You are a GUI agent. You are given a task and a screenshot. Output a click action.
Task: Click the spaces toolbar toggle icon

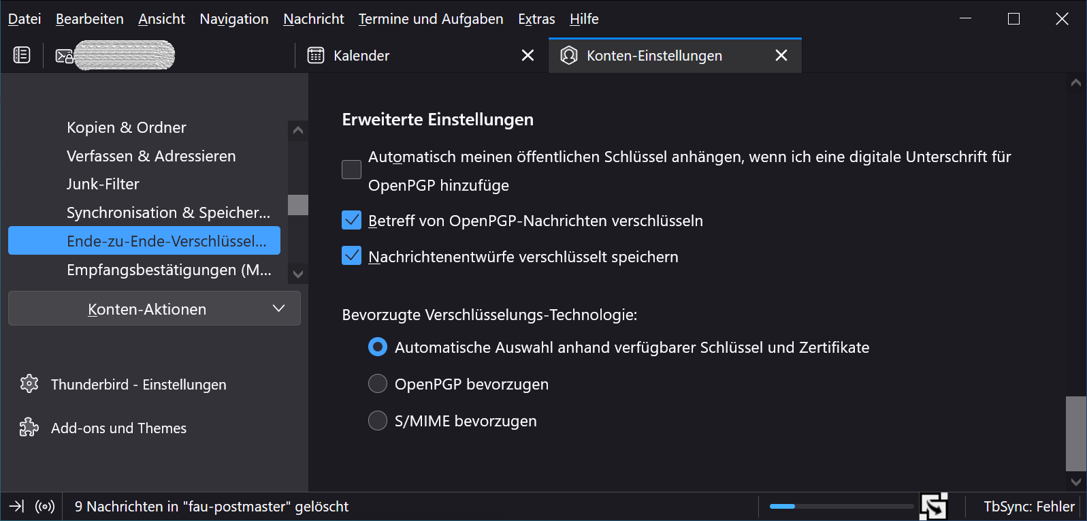[x=22, y=55]
